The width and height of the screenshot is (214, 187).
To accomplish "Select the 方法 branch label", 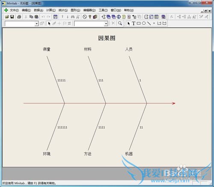I will (88, 154).
